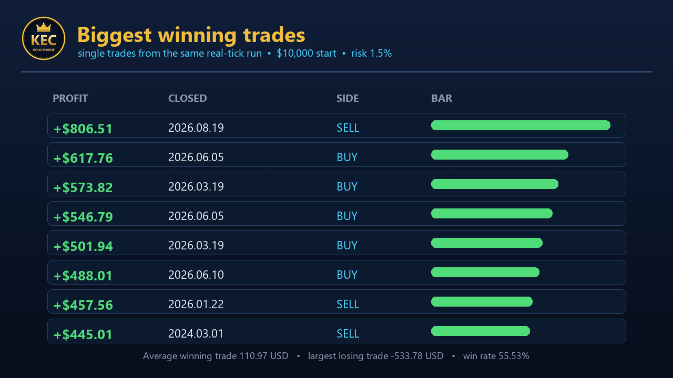
Task: Click the Average winning trade footer text
Action: tap(216, 356)
